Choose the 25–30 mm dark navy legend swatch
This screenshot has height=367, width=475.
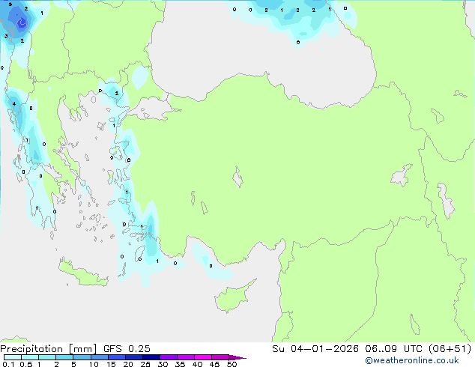pyautogui.click(x=153, y=357)
